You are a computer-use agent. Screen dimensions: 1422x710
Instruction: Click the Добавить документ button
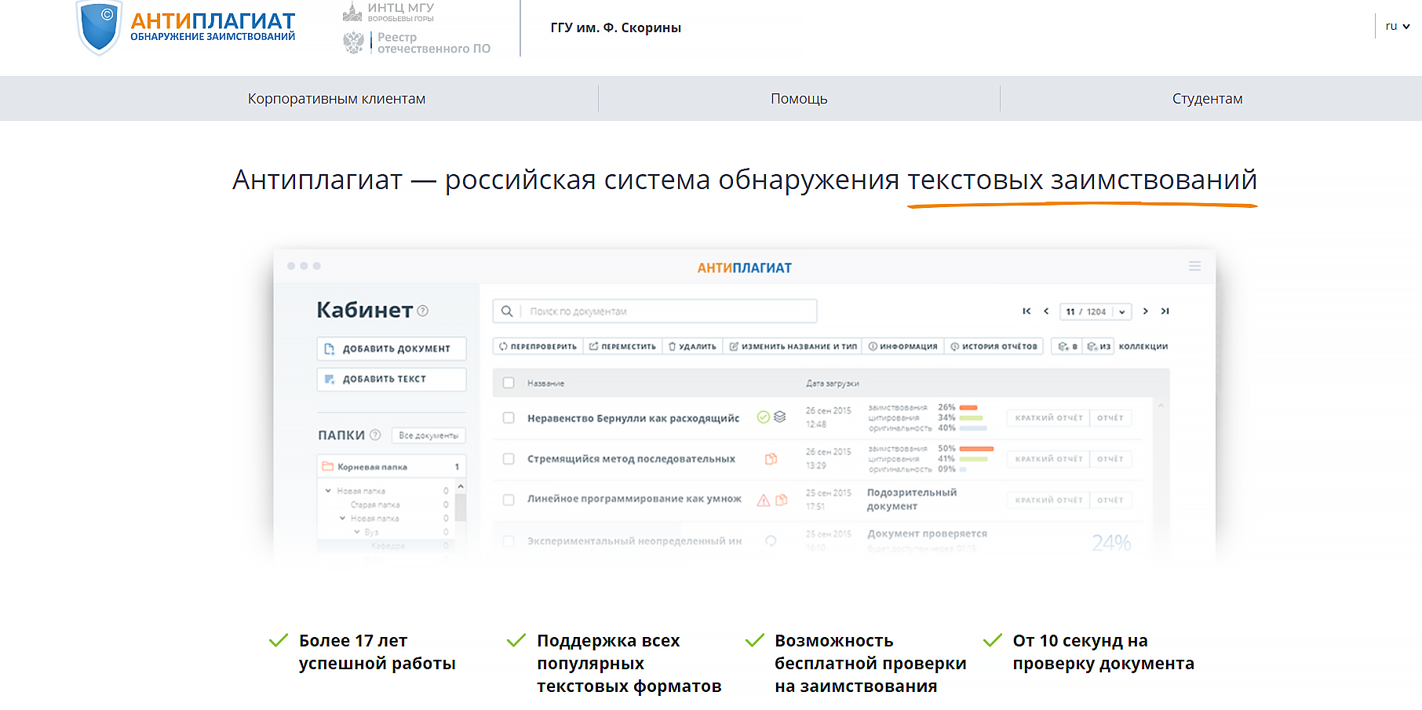[392, 348]
